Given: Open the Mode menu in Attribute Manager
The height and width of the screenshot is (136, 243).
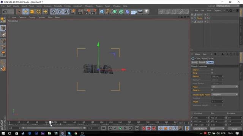Looking at the screenshot, I should tap(197, 54).
